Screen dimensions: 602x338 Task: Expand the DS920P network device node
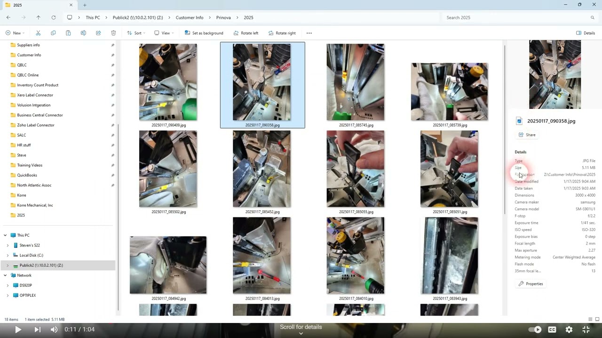[8, 285]
